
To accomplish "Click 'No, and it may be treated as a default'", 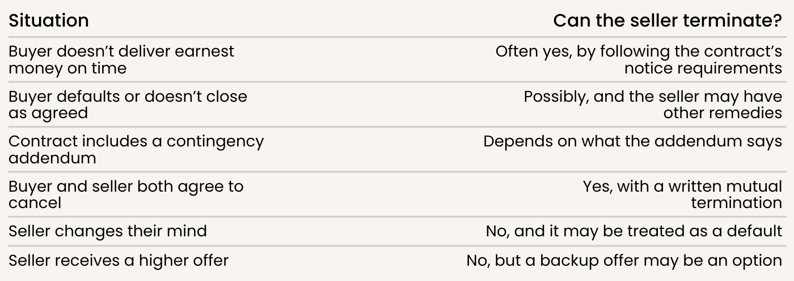I will tap(634, 231).
